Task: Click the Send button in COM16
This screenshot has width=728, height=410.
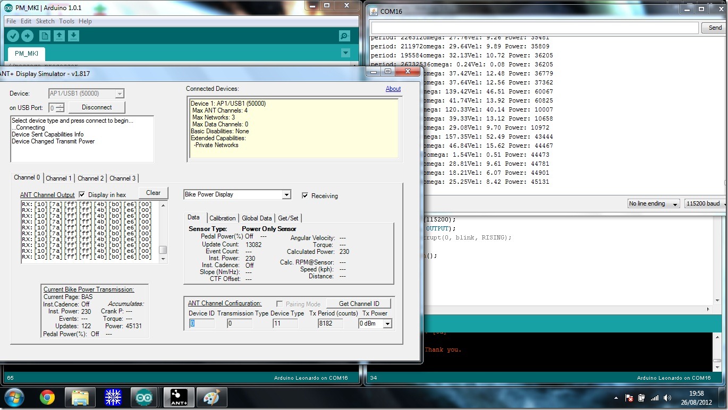Action: click(715, 28)
